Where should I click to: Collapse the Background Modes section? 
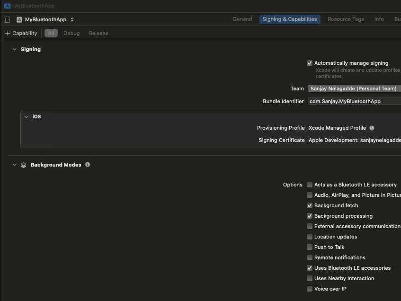point(15,165)
